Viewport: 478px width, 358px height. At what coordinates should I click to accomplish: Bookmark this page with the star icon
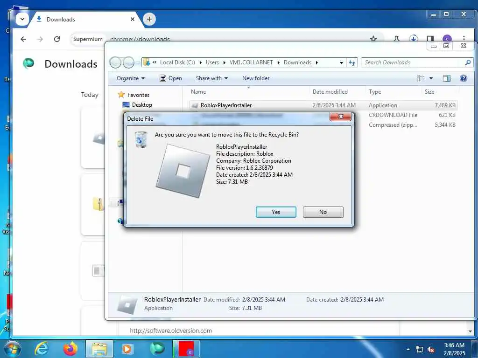point(373,39)
